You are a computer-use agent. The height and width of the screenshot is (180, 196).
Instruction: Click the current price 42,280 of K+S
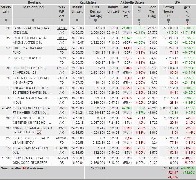[x=127, y=108]
